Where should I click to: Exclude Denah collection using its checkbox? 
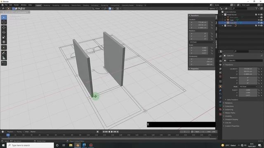tap(256, 25)
